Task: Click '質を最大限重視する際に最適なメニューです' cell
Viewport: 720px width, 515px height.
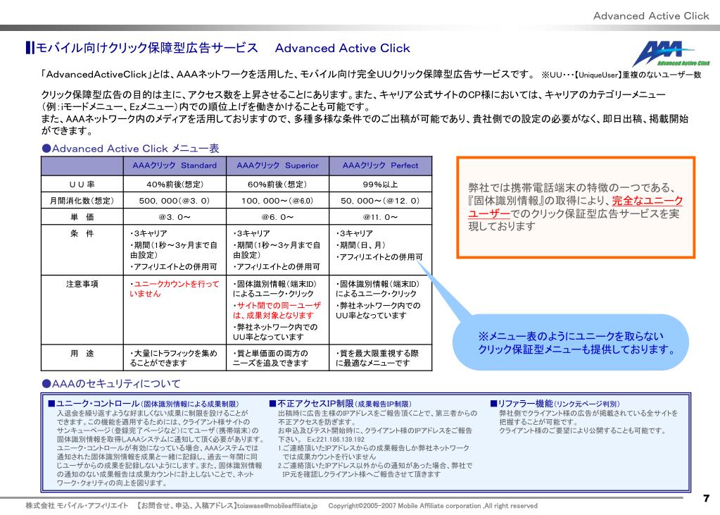Action: coord(380,358)
